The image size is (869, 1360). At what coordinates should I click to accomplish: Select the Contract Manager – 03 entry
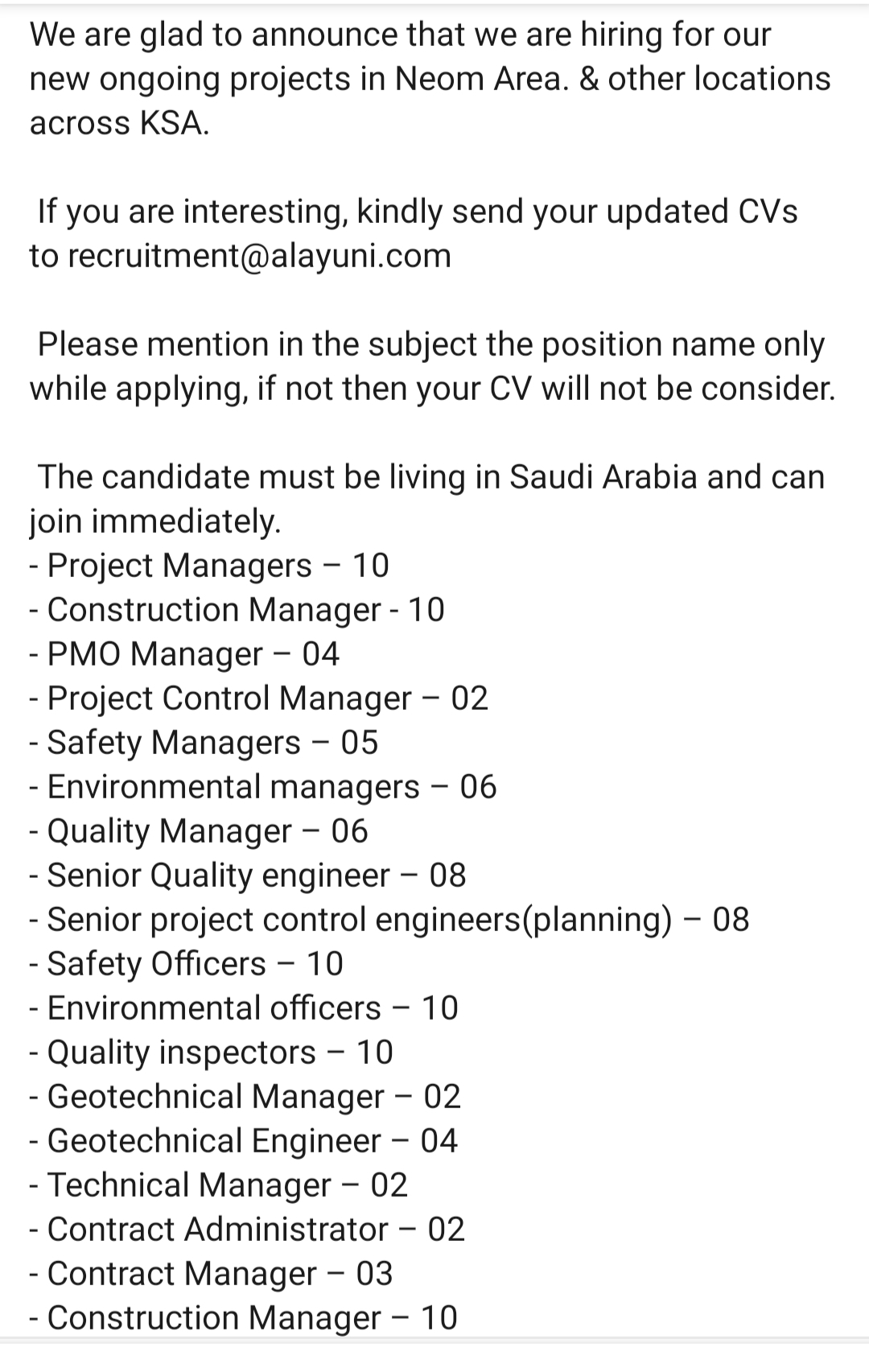click(x=212, y=1274)
